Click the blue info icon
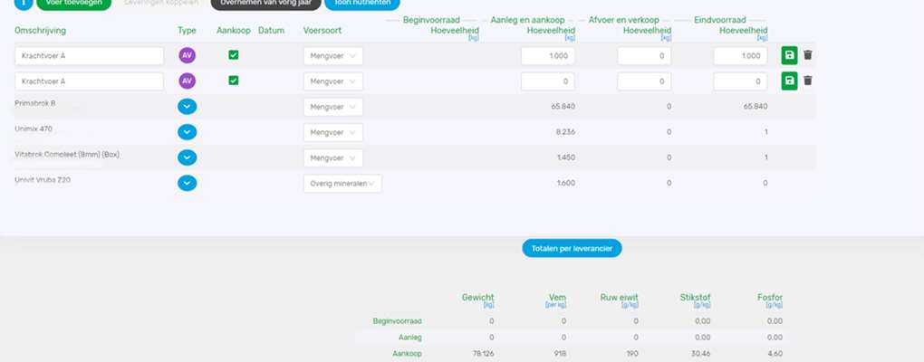924x362 pixels. tap(23, 3)
